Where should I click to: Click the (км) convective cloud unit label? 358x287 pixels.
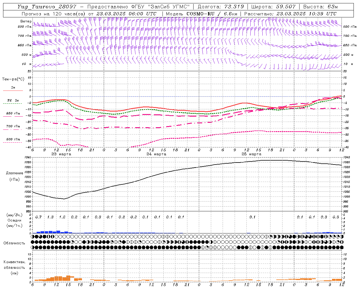(14, 273)
